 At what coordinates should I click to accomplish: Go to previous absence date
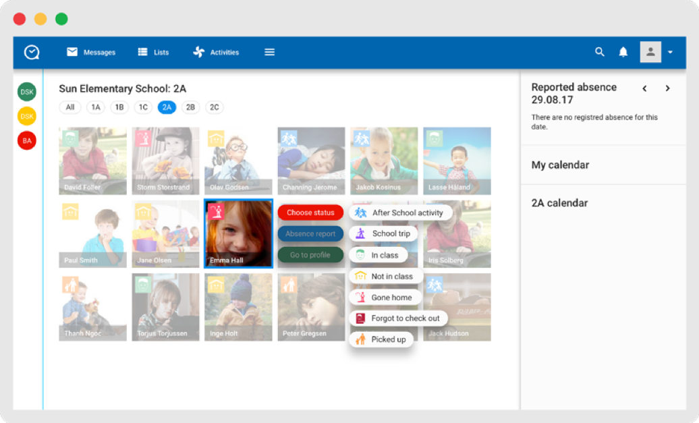644,88
